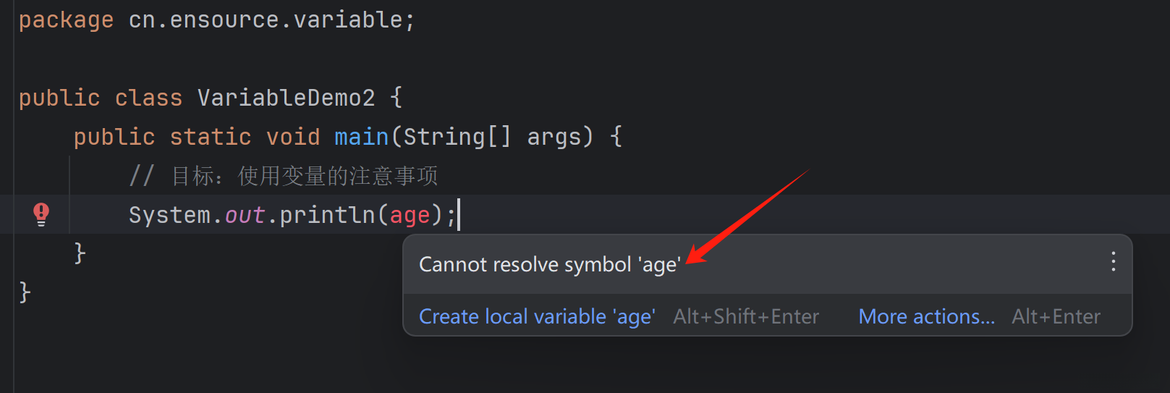This screenshot has width=1170, height=393.
Task: Click the main method name
Action: pos(361,137)
